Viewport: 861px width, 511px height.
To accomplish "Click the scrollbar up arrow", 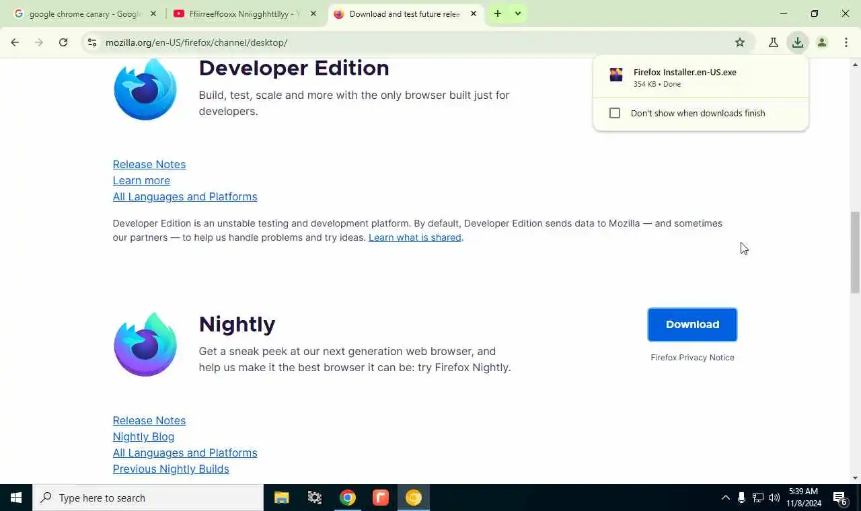I will click(855, 65).
